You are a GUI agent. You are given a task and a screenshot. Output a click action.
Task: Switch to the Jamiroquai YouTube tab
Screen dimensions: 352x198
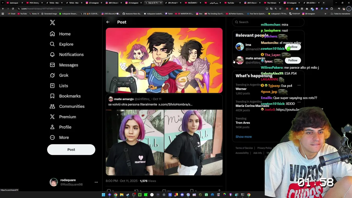[x=14, y=3]
